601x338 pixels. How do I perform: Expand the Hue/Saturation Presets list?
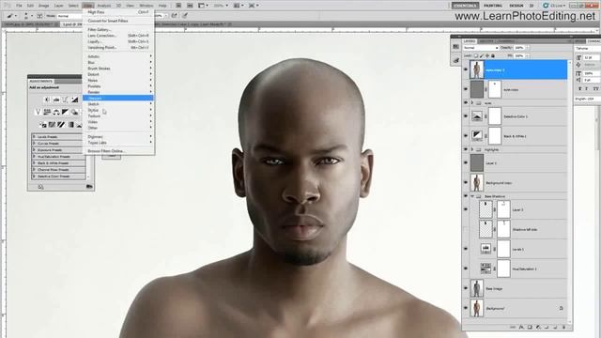(x=34, y=157)
